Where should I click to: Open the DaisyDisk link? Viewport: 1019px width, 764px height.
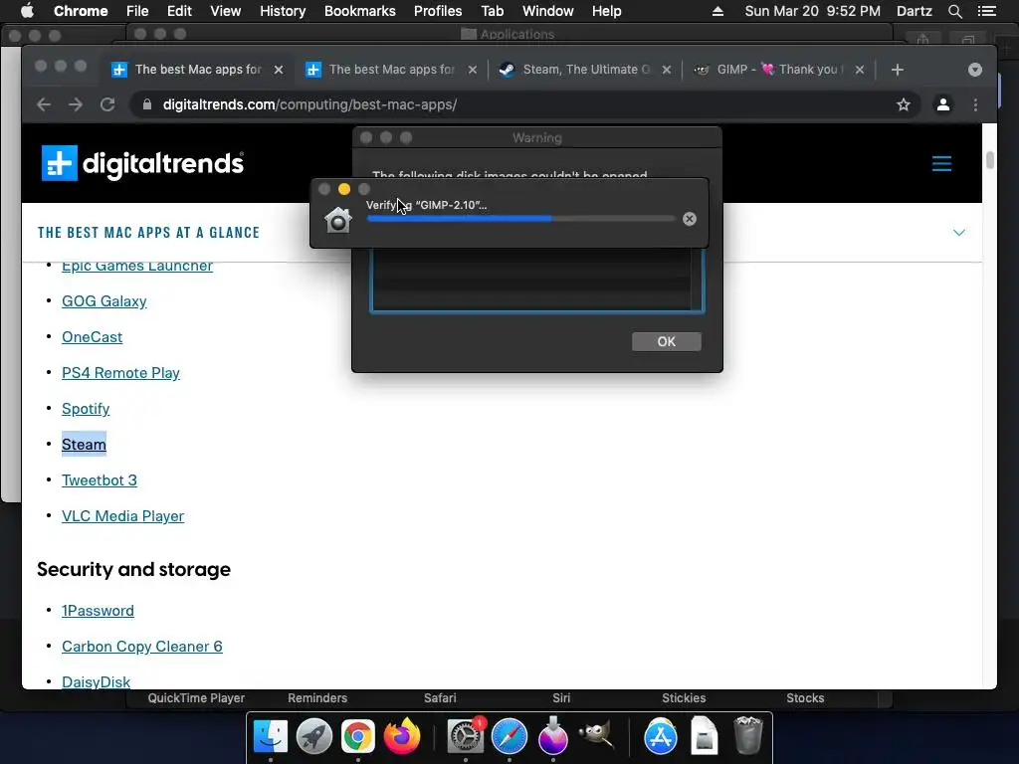pyautogui.click(x=97, y=681)
